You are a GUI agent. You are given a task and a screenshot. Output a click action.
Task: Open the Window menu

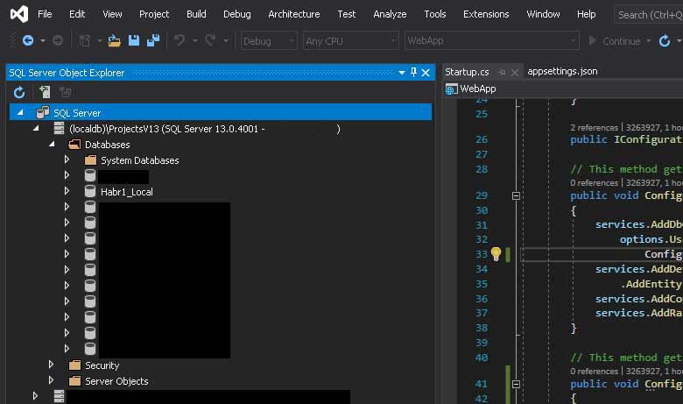tap(543, 14)
